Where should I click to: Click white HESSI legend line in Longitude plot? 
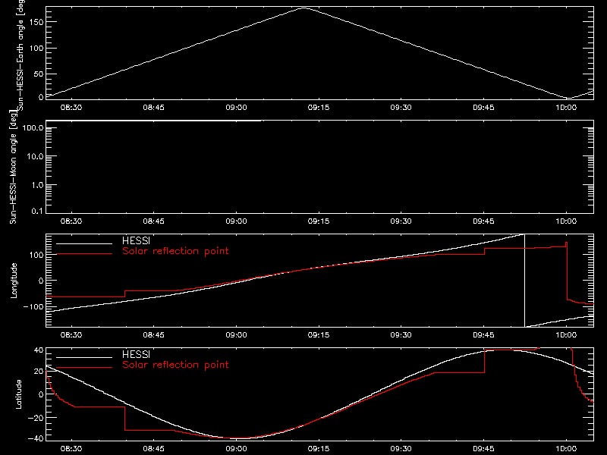click(x=84, y=243)
